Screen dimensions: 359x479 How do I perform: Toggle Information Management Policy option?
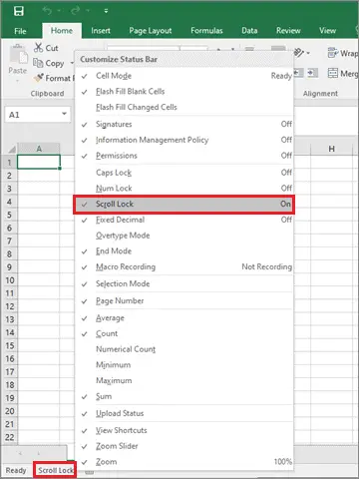coord(184,140)
